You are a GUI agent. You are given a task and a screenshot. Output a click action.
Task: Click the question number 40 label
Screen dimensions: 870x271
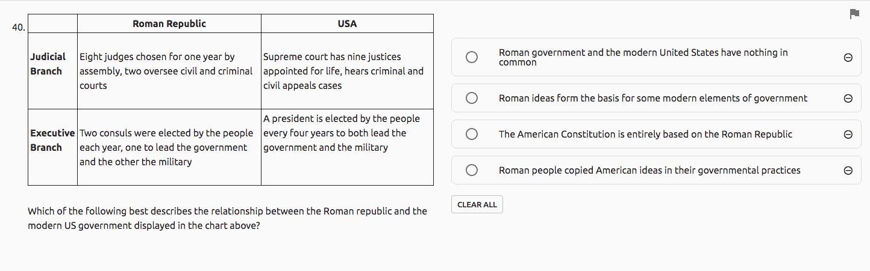[18, 27]
